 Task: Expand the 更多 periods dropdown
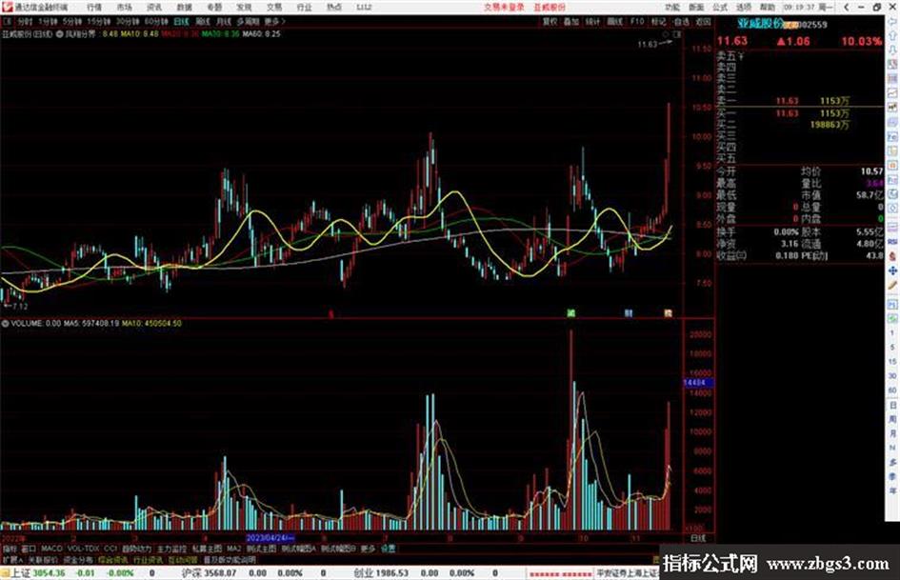pyautogui.click(x=274, y=22)
